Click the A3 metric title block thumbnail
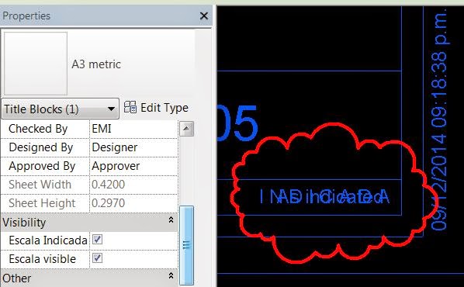Screen dimensions: 464x287 [x=36, y=64]
